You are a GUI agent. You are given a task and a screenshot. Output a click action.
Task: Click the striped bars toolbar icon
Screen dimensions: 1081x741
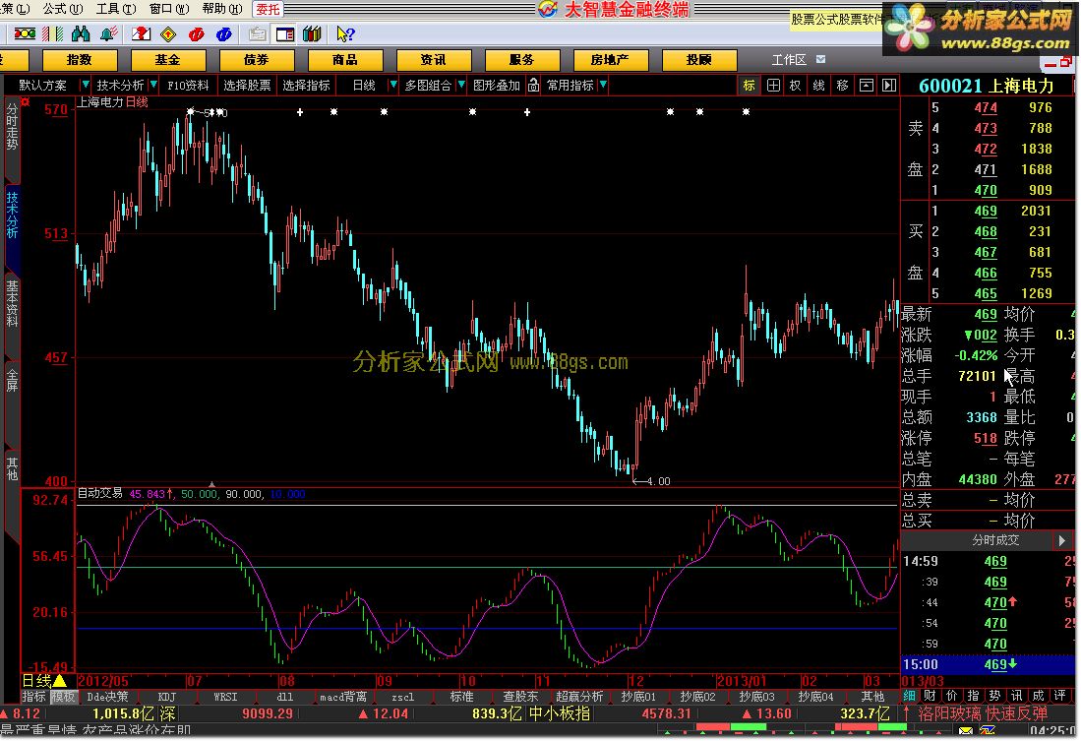[53, 33]
